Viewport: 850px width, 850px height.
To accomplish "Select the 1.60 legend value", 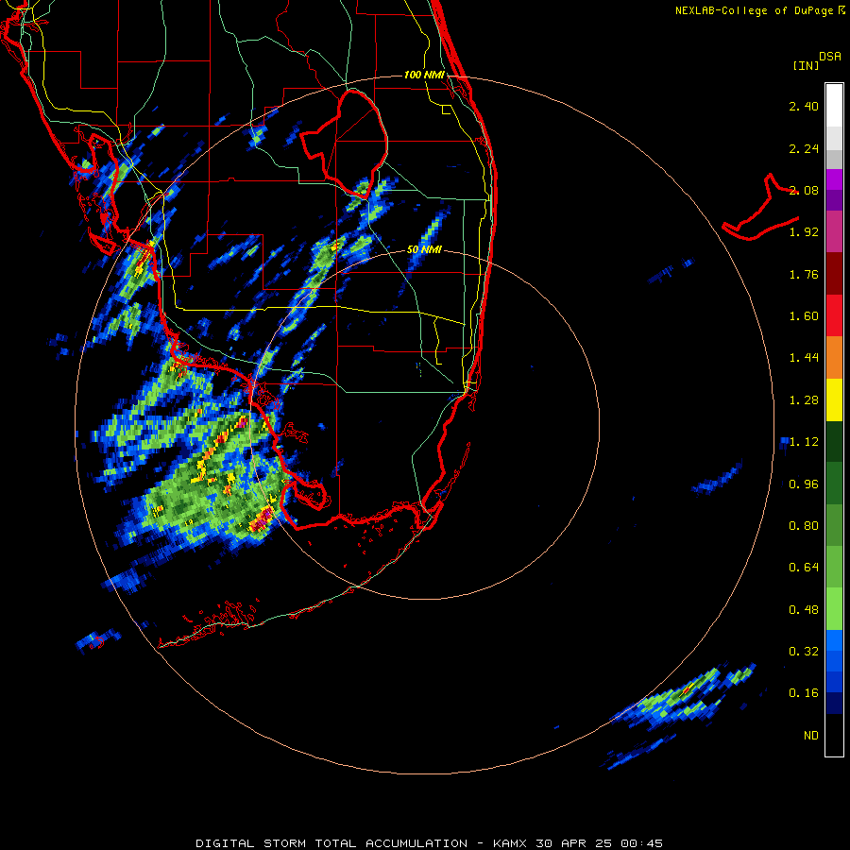I will point(804,316).
